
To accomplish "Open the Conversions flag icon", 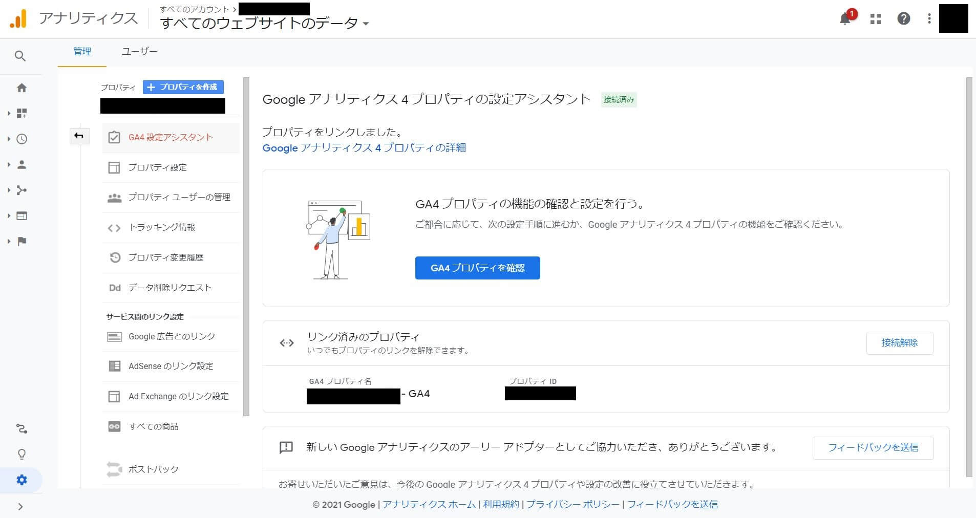I will pos(21,241).
